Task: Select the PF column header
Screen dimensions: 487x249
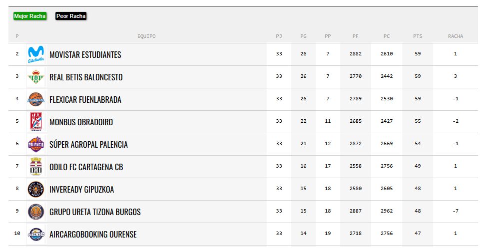Action: click(x=355, y=36)
